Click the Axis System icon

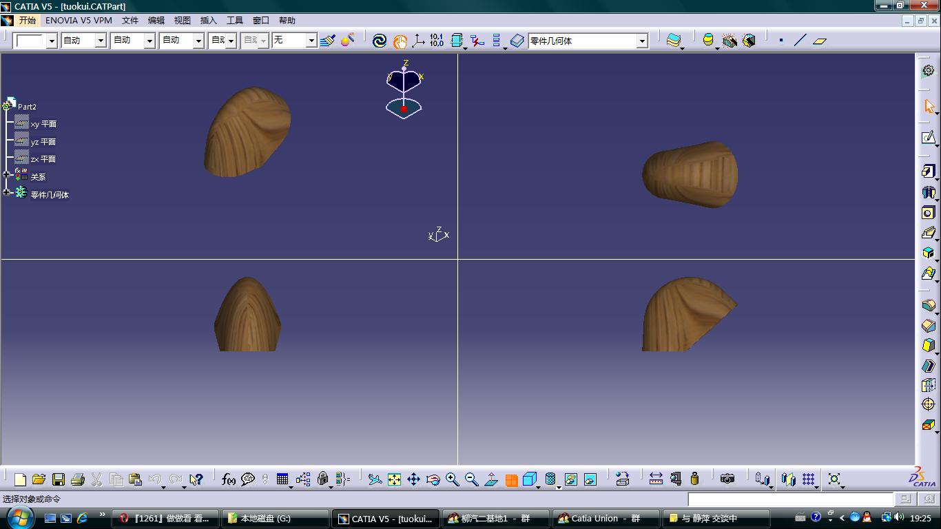tap(418, 41)
